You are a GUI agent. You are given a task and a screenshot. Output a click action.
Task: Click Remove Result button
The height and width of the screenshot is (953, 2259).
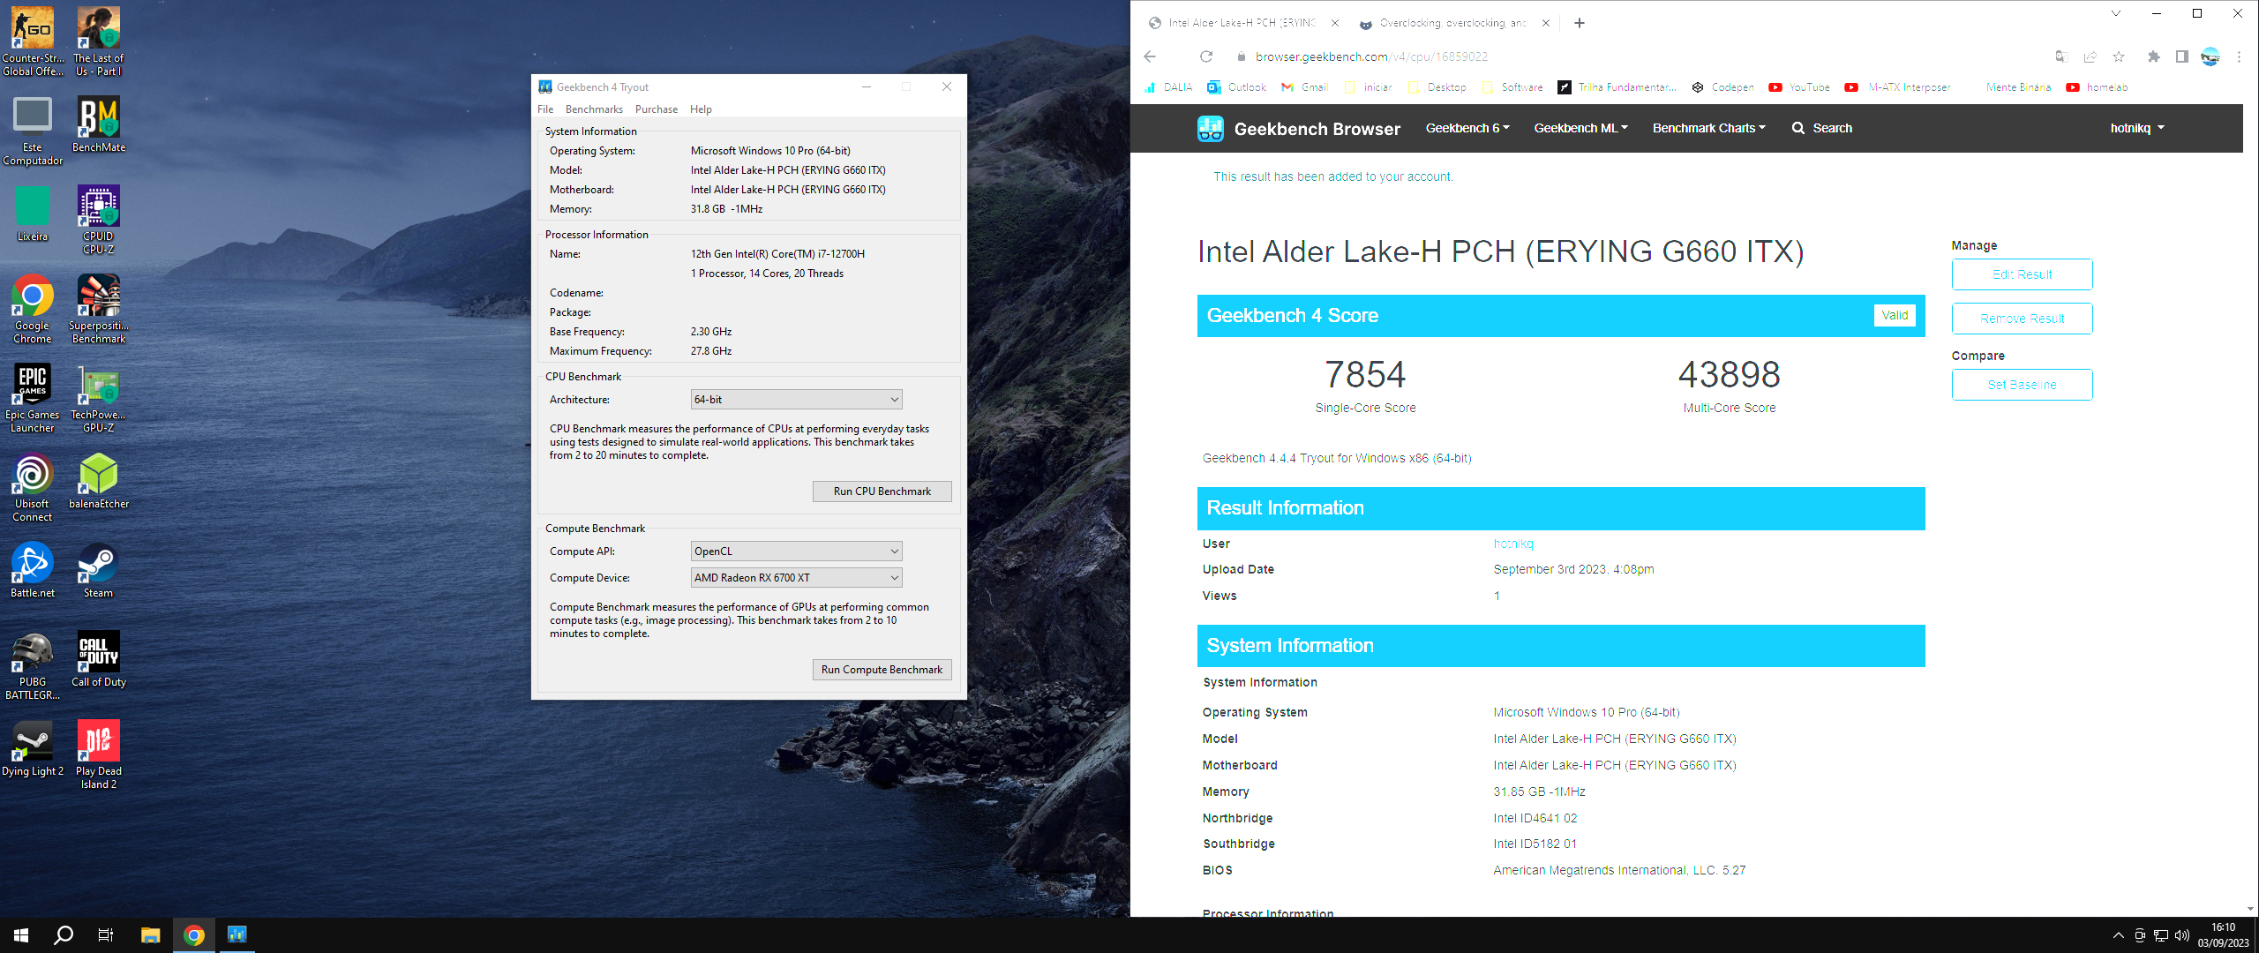[2022, 319]
